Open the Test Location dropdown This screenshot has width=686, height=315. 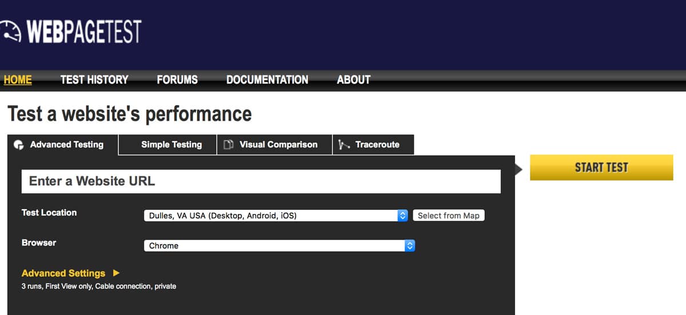pyautogui.click(x=276, y=216)
